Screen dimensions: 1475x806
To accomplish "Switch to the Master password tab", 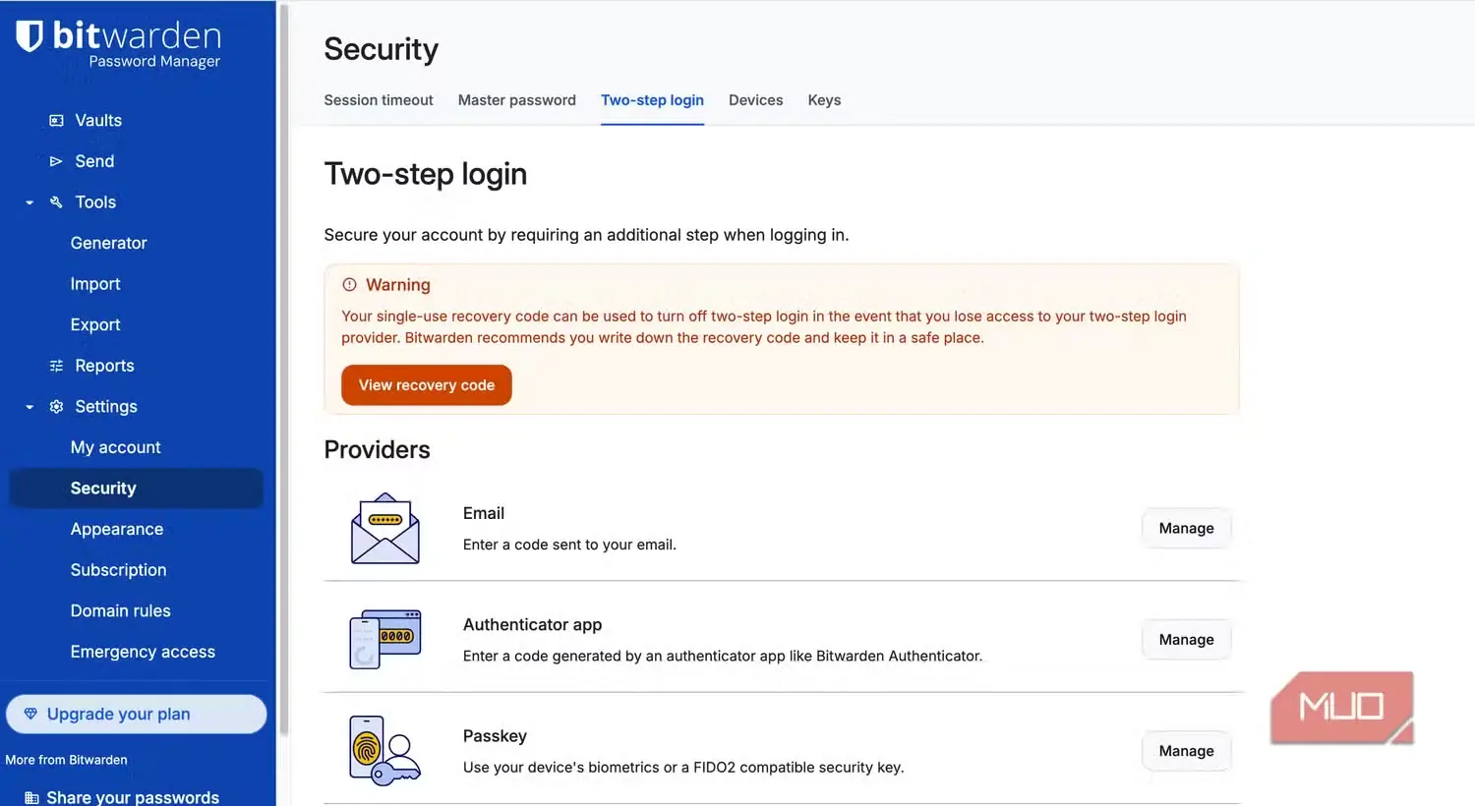I will click(517, 100).
